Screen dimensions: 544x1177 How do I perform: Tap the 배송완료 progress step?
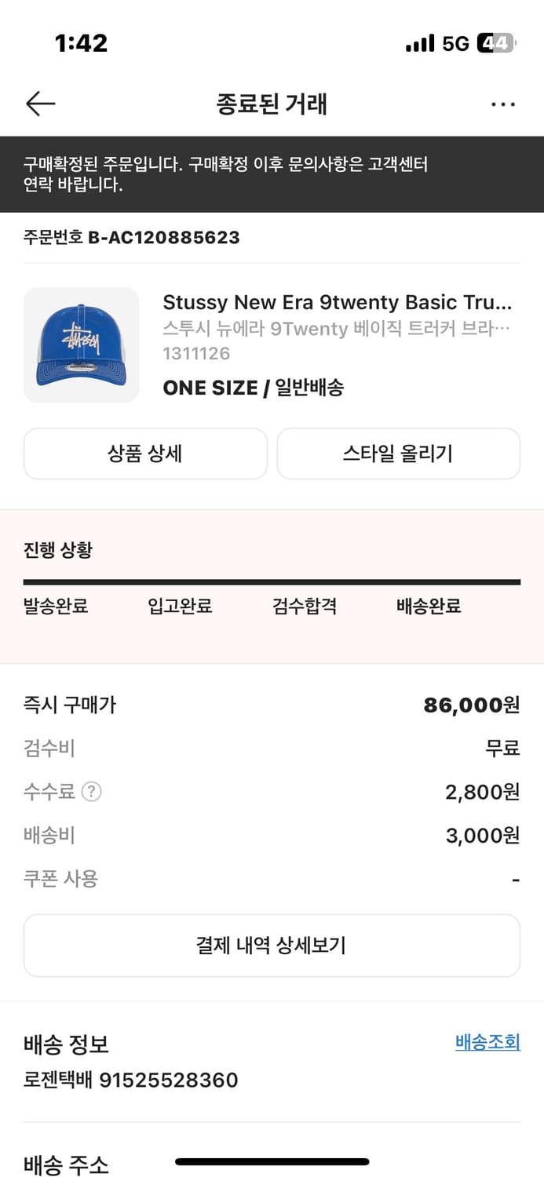[x=429, y=606]
